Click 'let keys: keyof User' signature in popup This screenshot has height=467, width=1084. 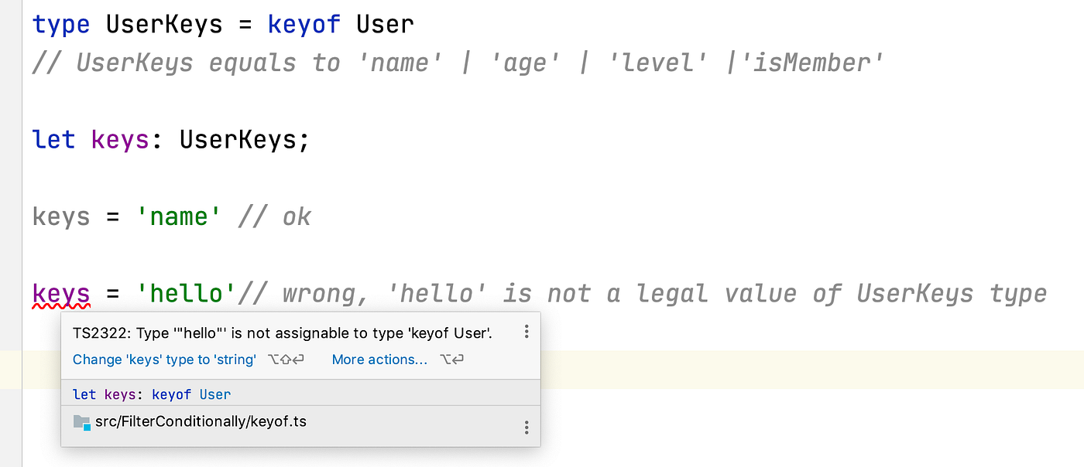pyautogui.click(x=152, y=394)
